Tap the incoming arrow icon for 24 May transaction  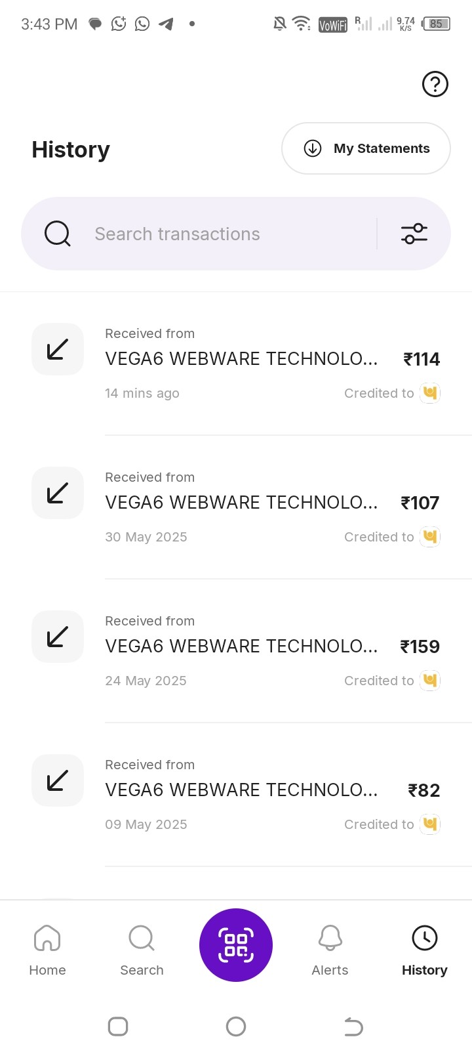[x=58, y=637]
